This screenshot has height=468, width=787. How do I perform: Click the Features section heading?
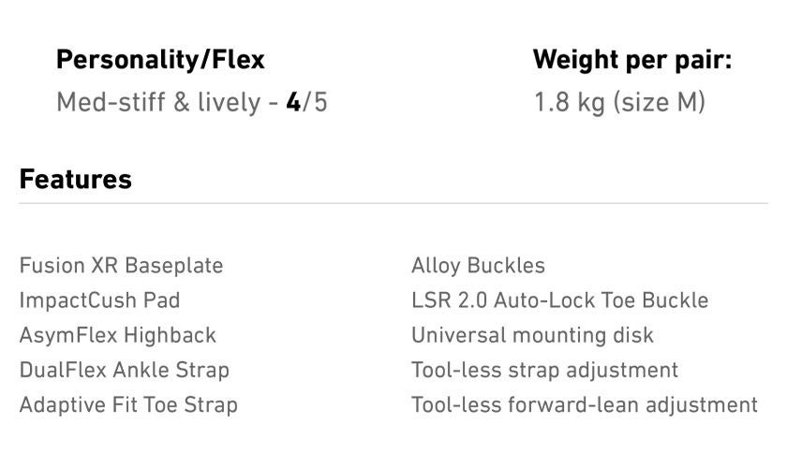pos(75,180)
